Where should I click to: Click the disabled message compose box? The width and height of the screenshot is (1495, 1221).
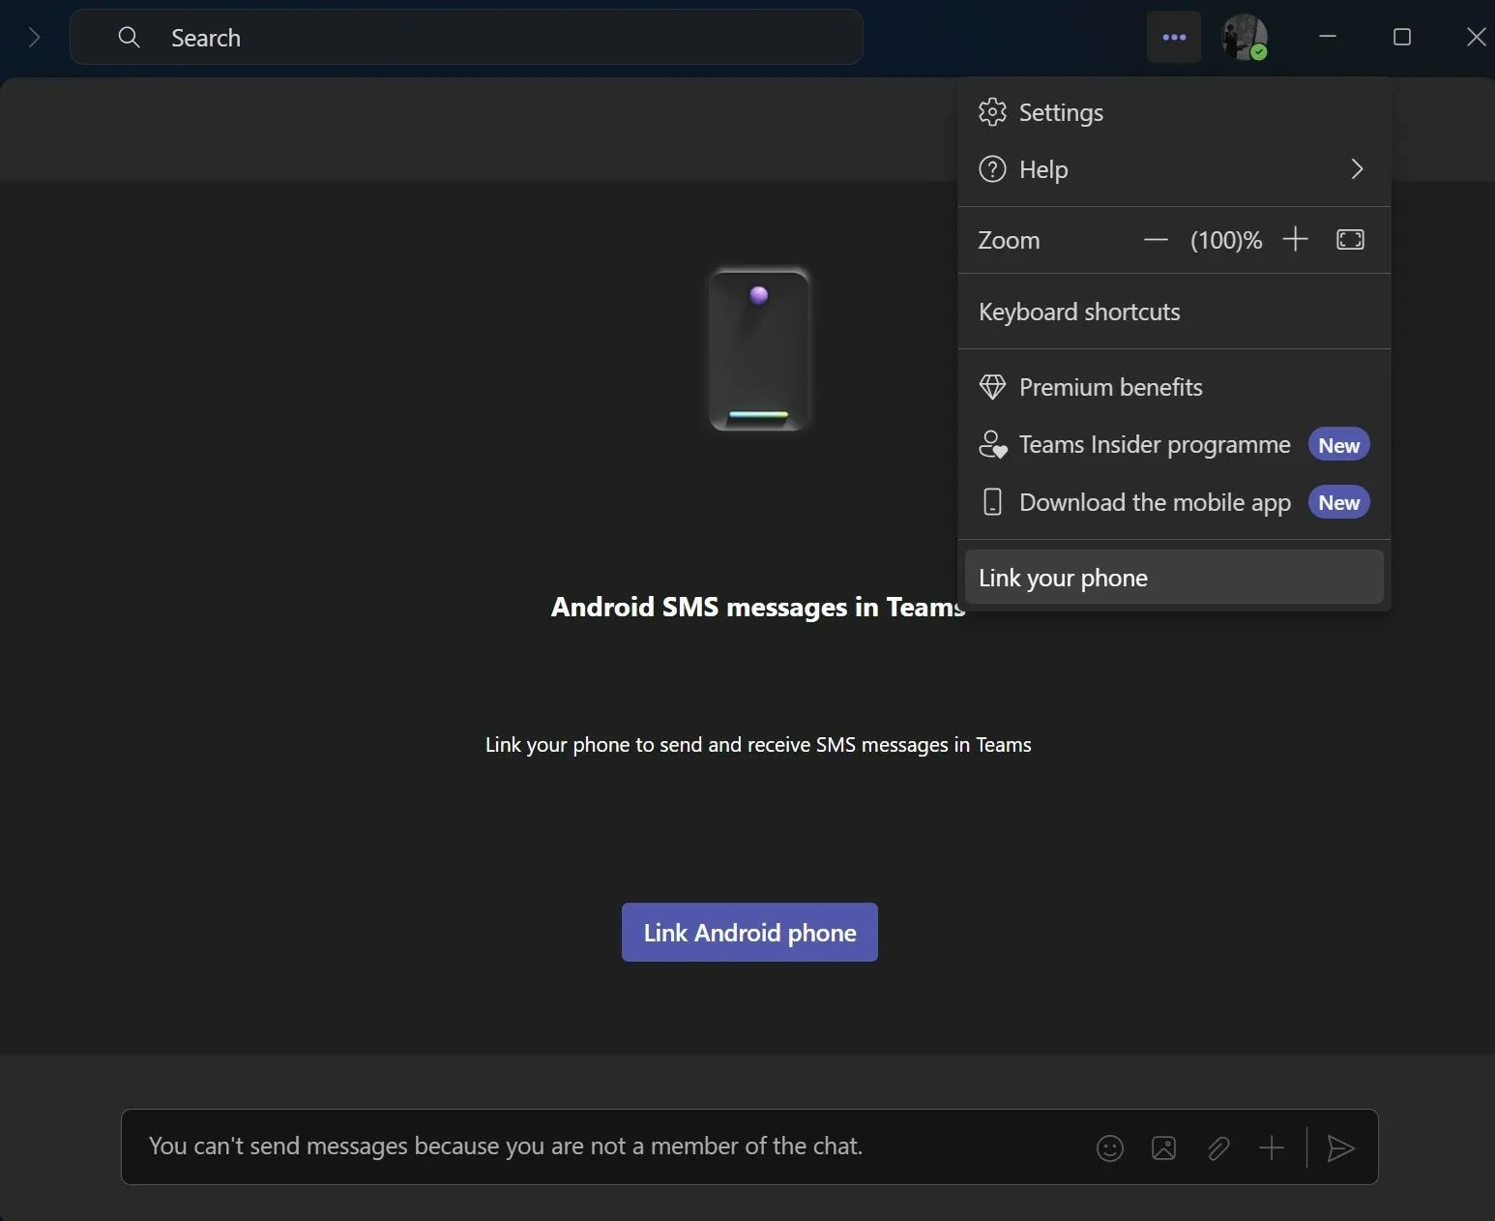pyautogui.click(x=749, y=1147)
